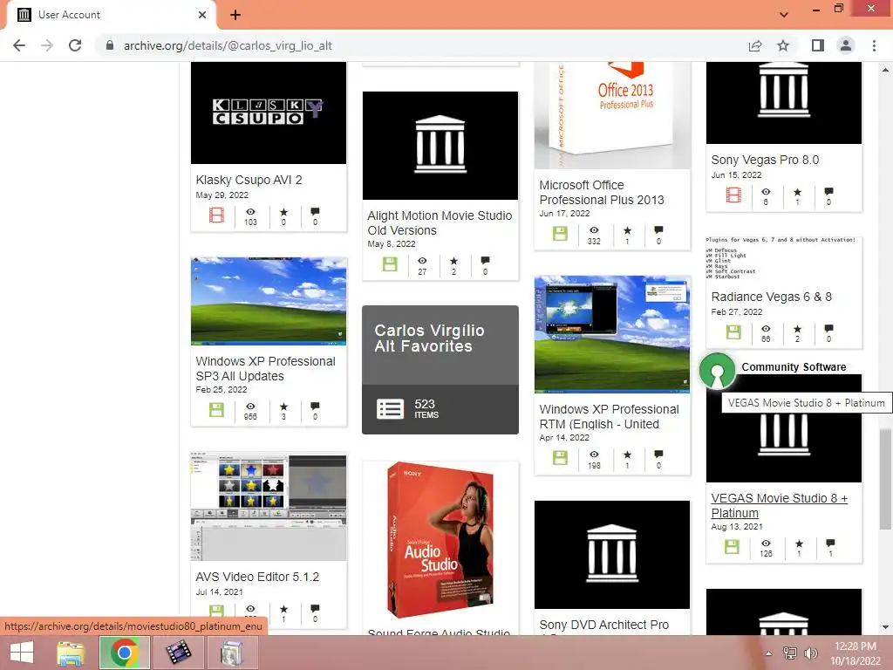
Task: View site info lock icon
Action: click(110, 45)
